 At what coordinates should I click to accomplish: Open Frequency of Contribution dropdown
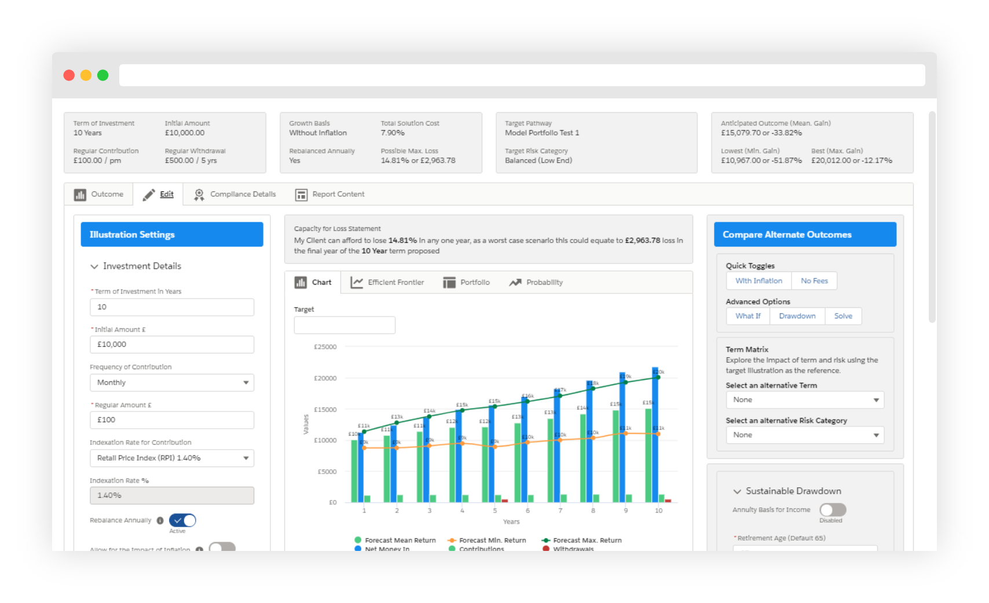tap(171, 383)
